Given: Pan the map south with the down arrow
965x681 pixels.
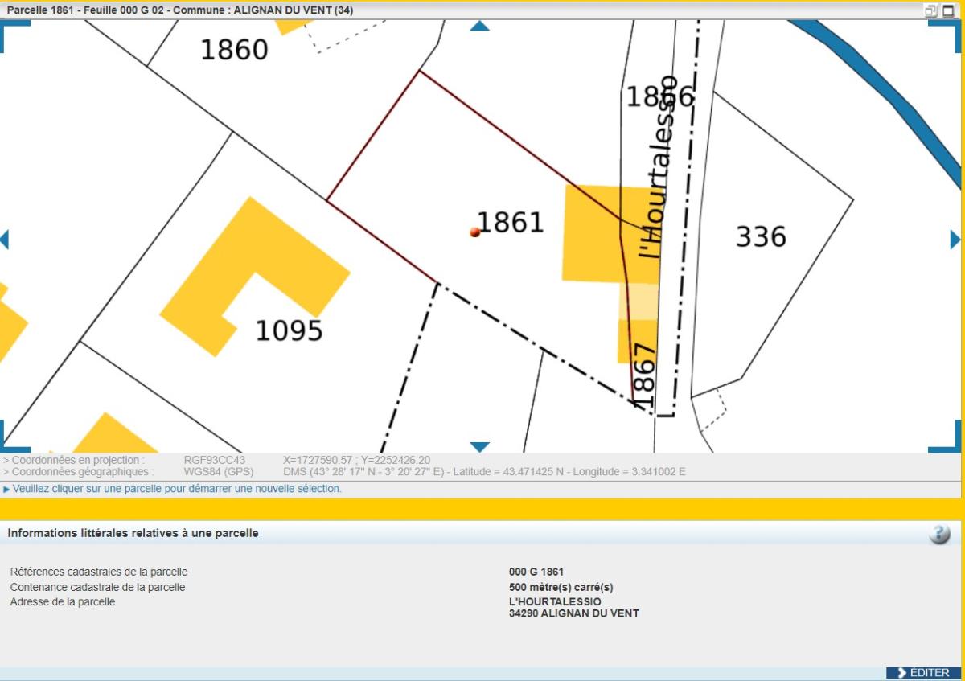Looking at the screenshot, I should [x=479, y=447].
